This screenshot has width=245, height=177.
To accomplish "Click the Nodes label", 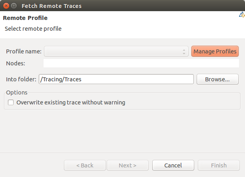I will click(x=16, y=63).
